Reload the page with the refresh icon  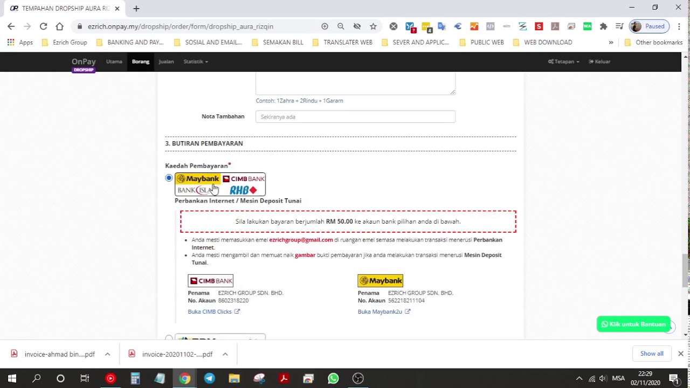43,26
